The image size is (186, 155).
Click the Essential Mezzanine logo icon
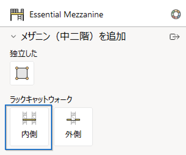[17, 15]
